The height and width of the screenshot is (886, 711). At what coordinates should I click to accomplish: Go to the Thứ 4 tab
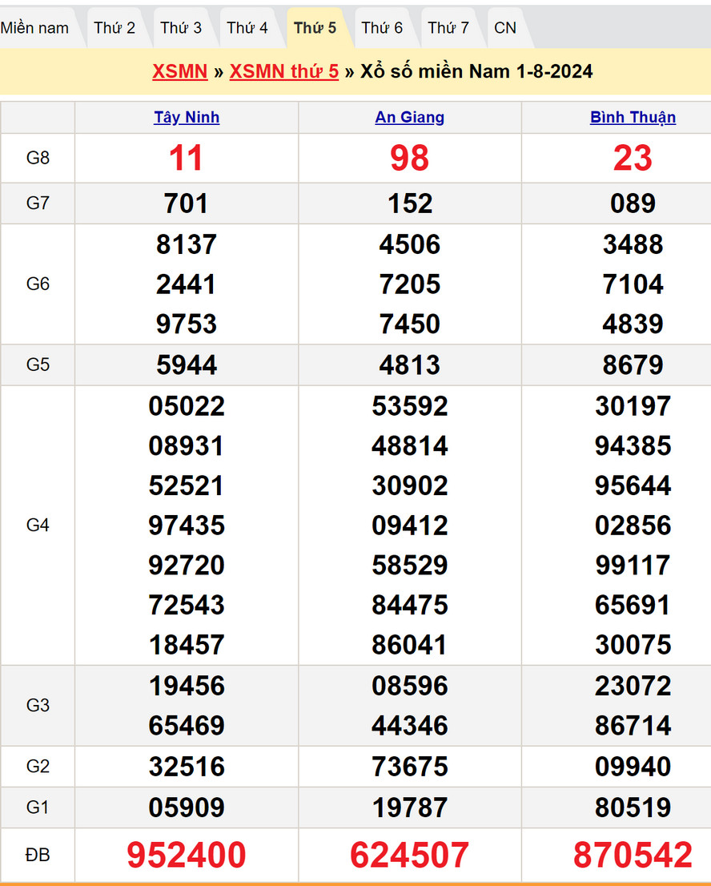click(247, 28)
